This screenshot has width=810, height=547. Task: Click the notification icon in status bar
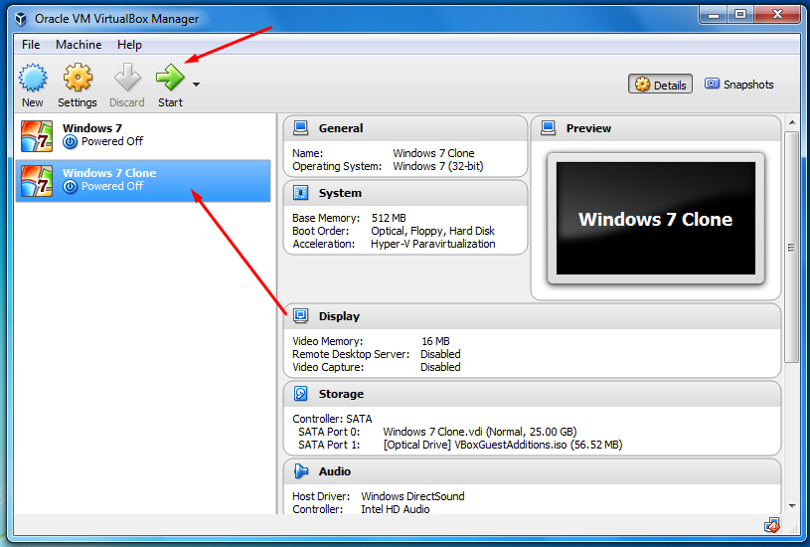(772, 526)
